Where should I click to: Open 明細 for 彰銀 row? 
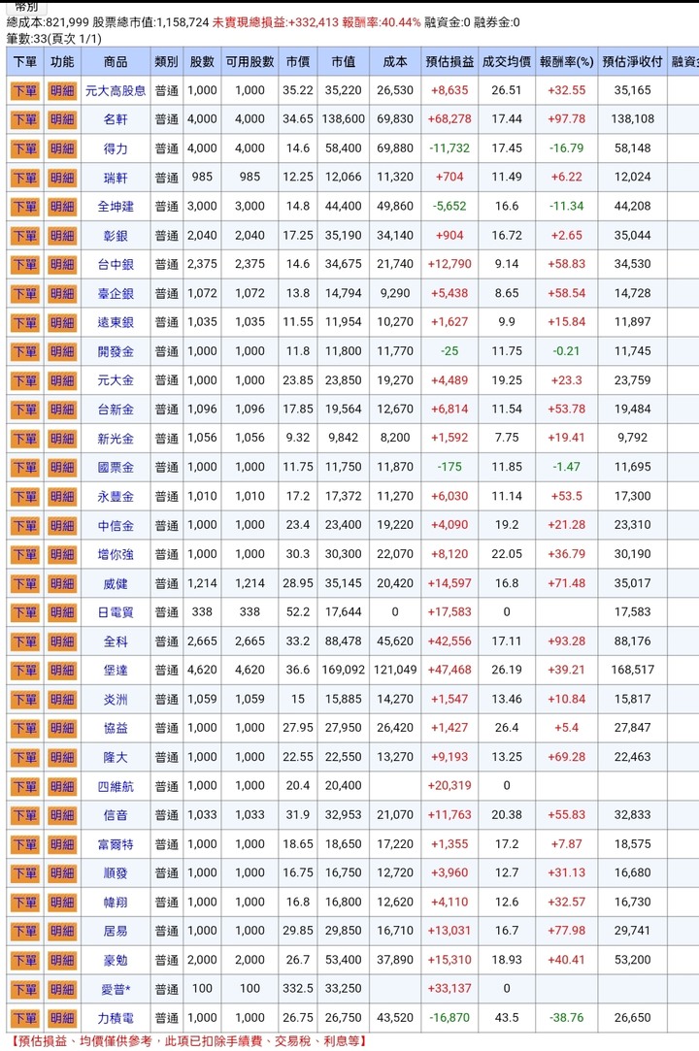pyautogui.click(x=62, y=236)
